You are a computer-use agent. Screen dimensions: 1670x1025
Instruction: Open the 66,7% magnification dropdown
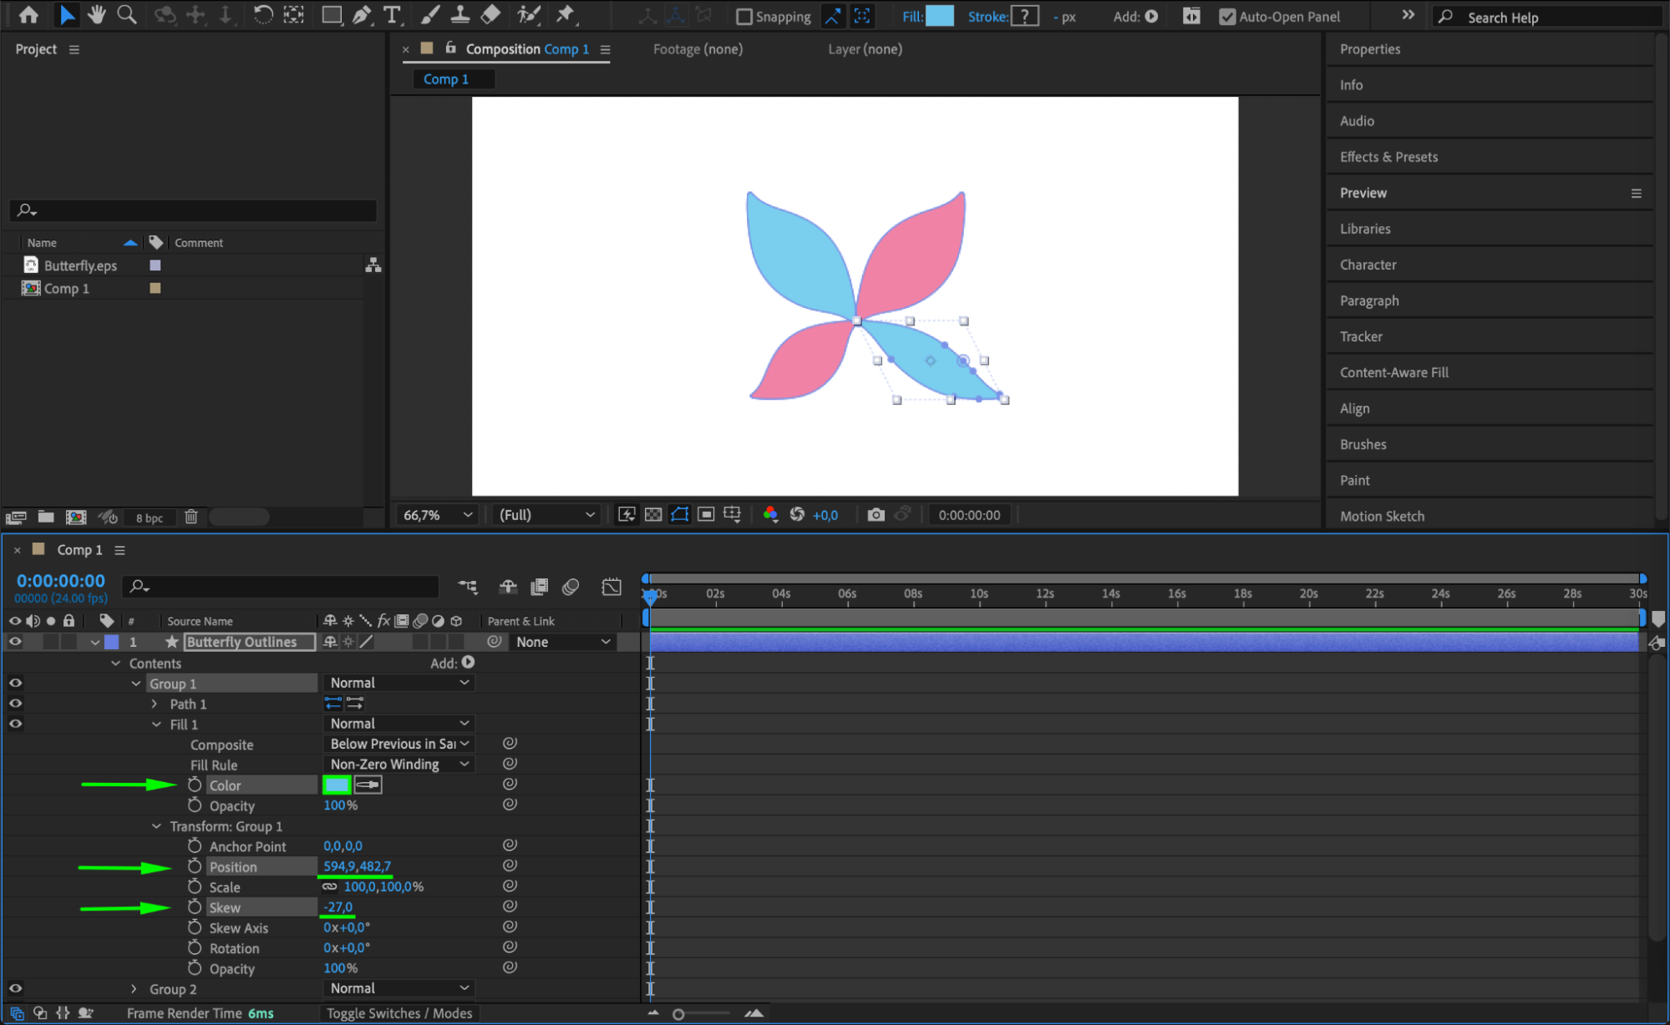(x=438, y=515)
